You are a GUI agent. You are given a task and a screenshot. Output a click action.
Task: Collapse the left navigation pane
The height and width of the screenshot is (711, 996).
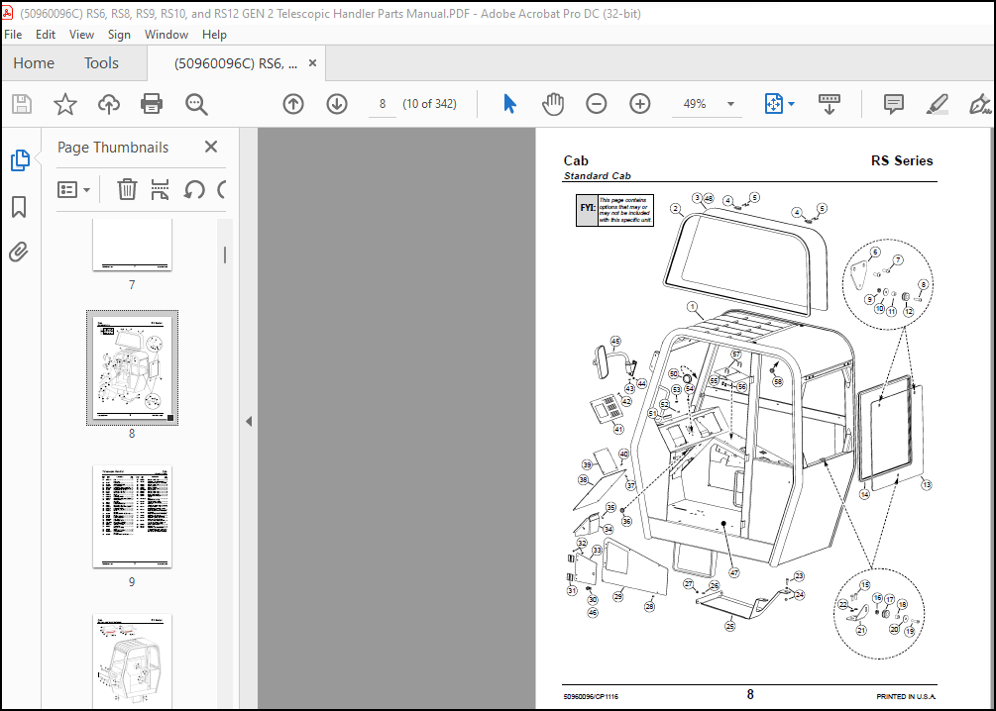(249, 421)
